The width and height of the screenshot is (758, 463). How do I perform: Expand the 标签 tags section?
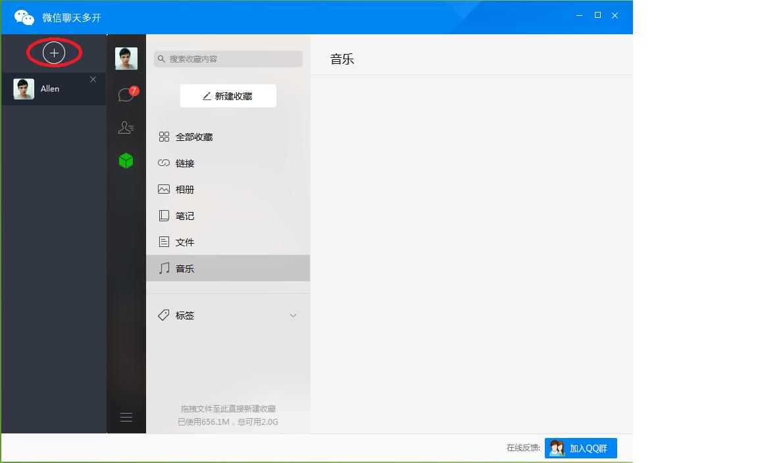[x=293, y=315]
